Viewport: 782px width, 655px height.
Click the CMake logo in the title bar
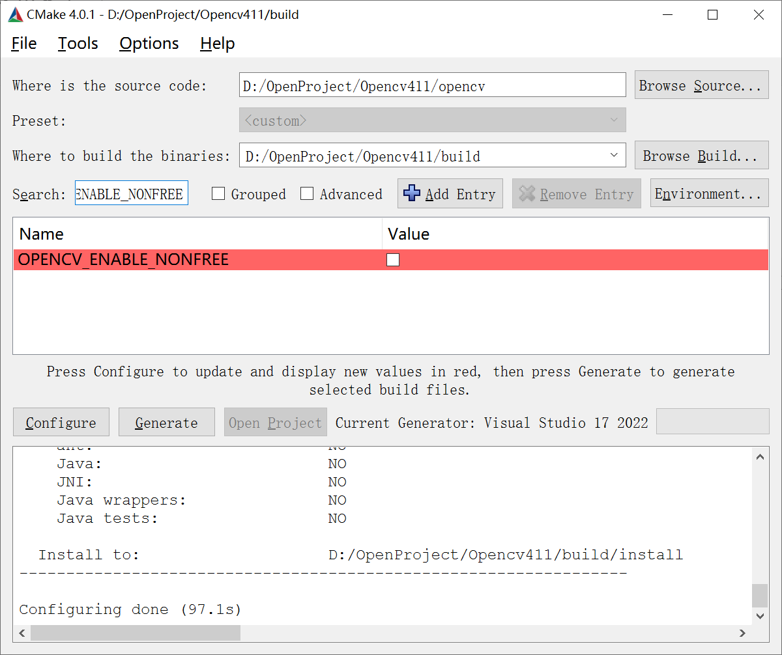14,14
